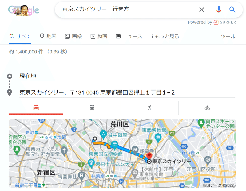Click the red 東京スカイツリー destination pin
The image size is (246, 191).
click(149, 156)
